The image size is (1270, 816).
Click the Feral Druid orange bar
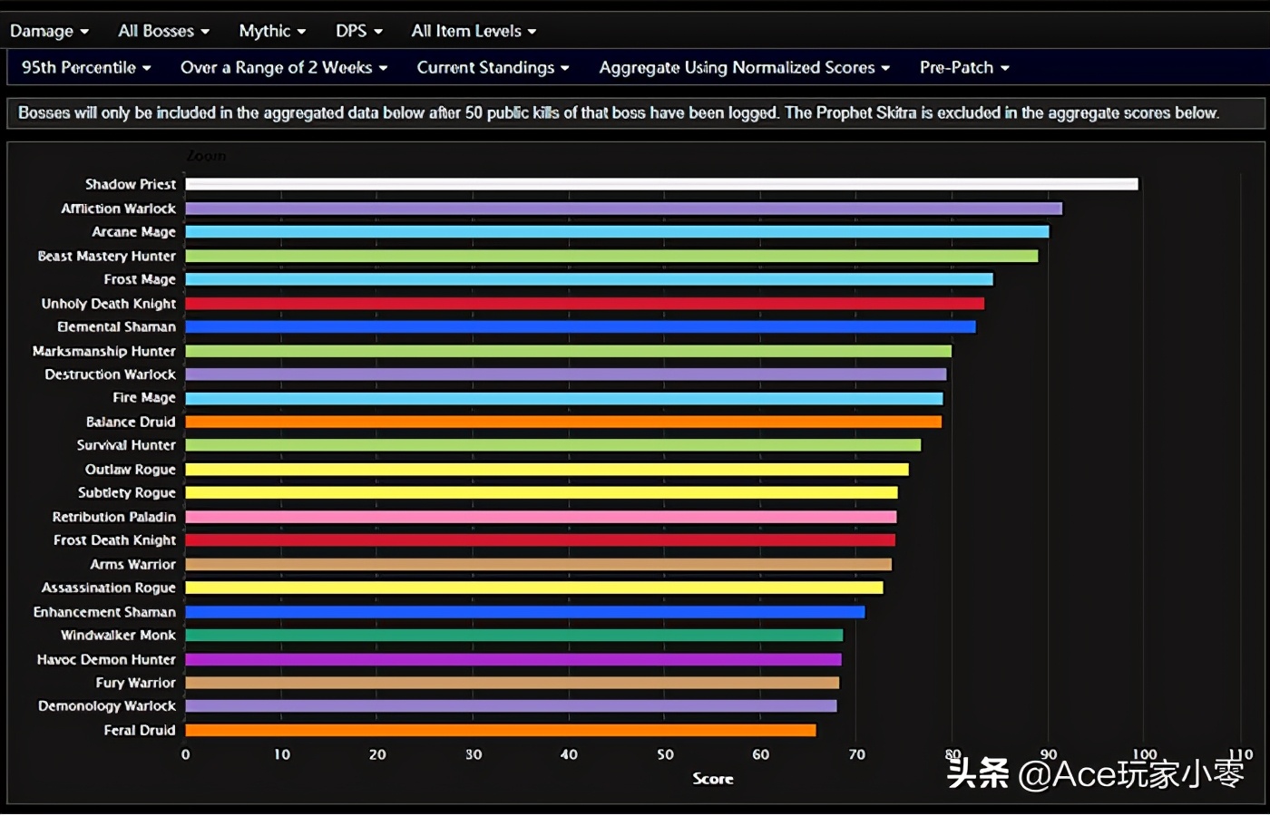(500, 730)
